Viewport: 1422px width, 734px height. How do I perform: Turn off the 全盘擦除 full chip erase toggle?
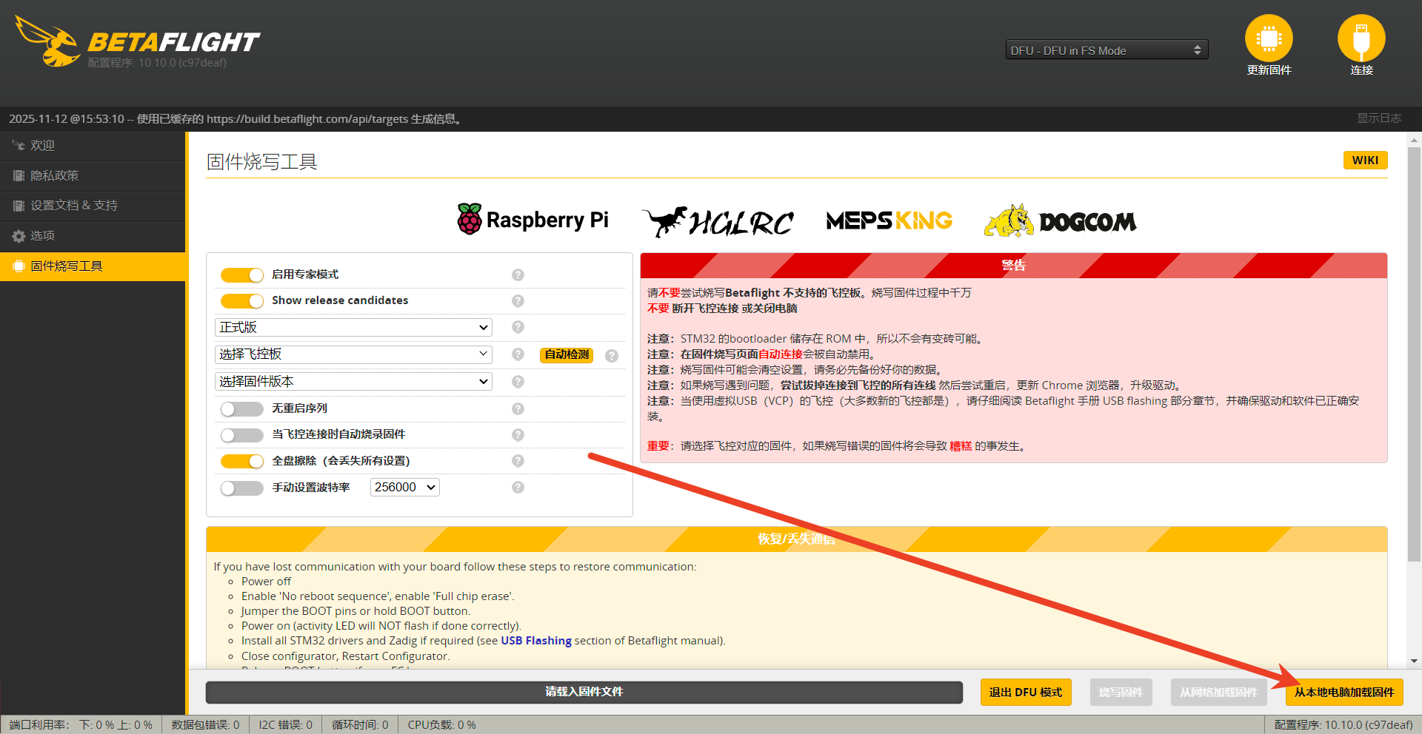point(242,462)
